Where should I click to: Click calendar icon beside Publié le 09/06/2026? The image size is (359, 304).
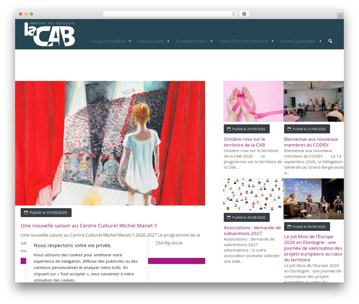point(289,227)
